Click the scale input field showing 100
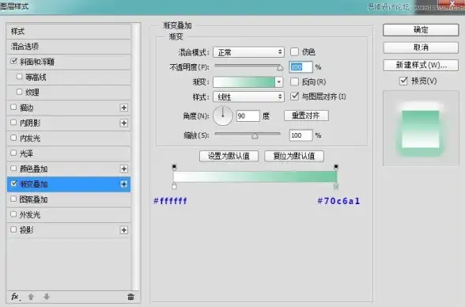This screenshot has width=465, height=307. pyautogui.click(x=301, y=135)
